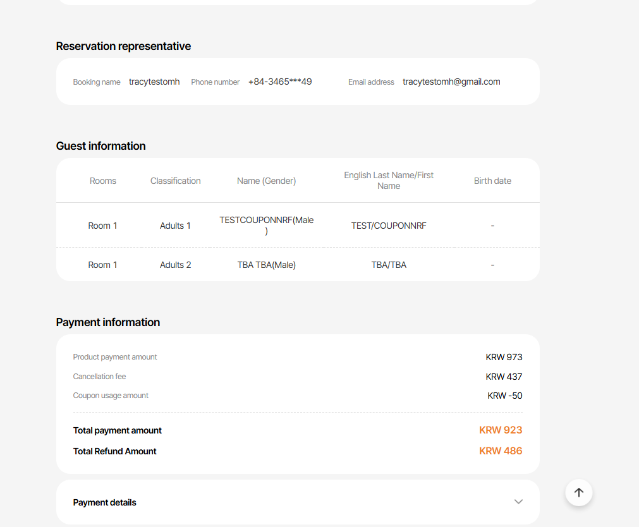This screenshot has height=527, width=639.
Task: Click the Total Refund Amount KRW 486 value
Action: point(501,451)
